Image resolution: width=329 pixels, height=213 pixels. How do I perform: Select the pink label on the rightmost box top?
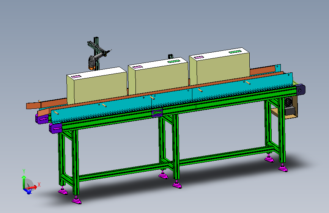[199, 57]
